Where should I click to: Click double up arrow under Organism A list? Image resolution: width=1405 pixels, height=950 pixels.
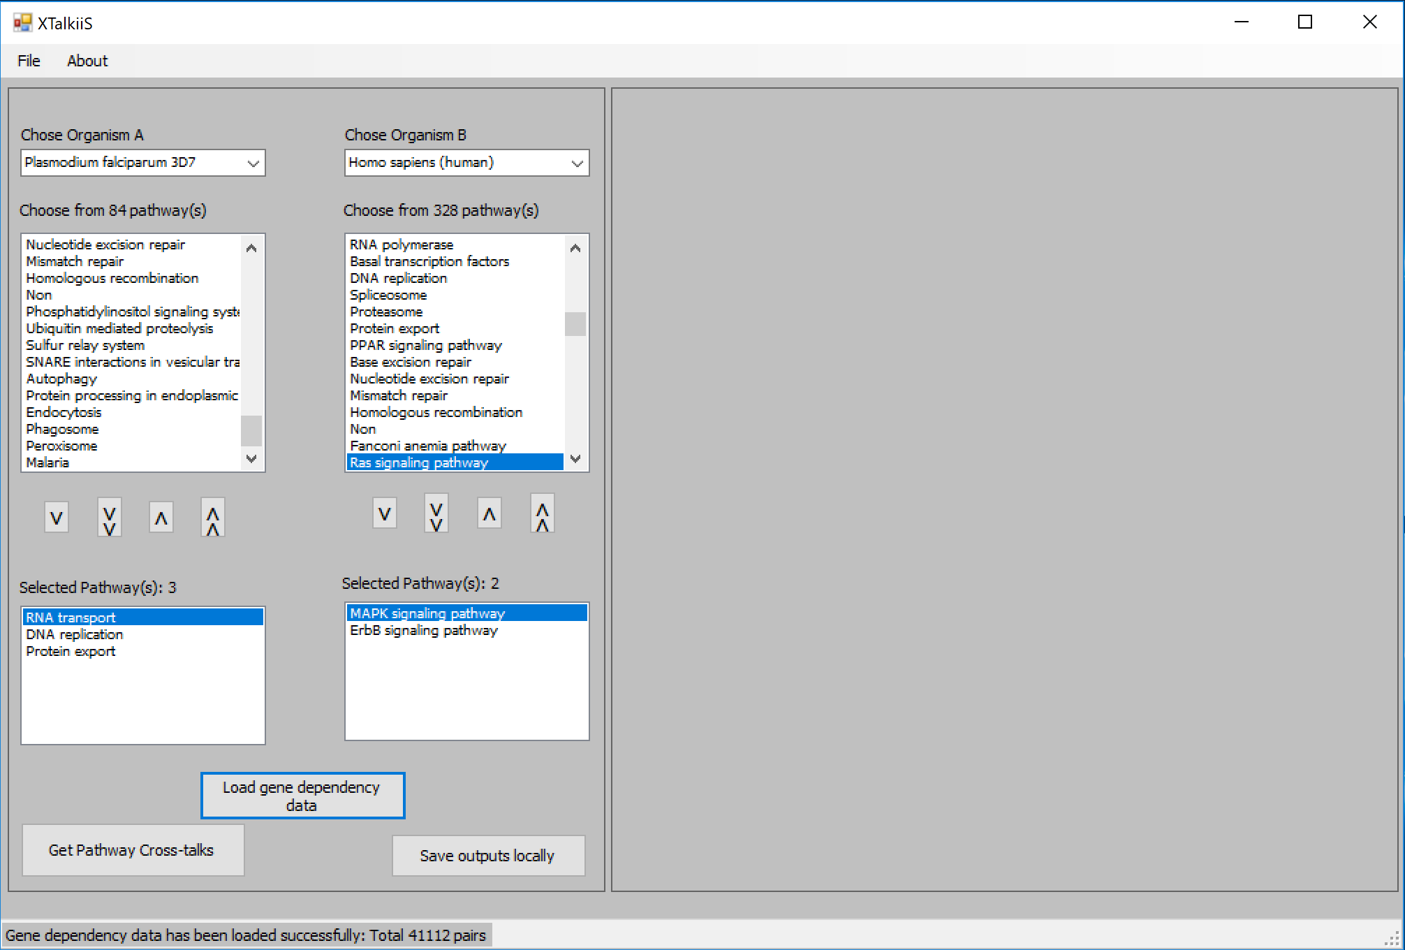click(213, 518)
